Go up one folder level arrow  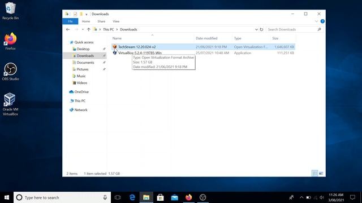pos(89,29)
